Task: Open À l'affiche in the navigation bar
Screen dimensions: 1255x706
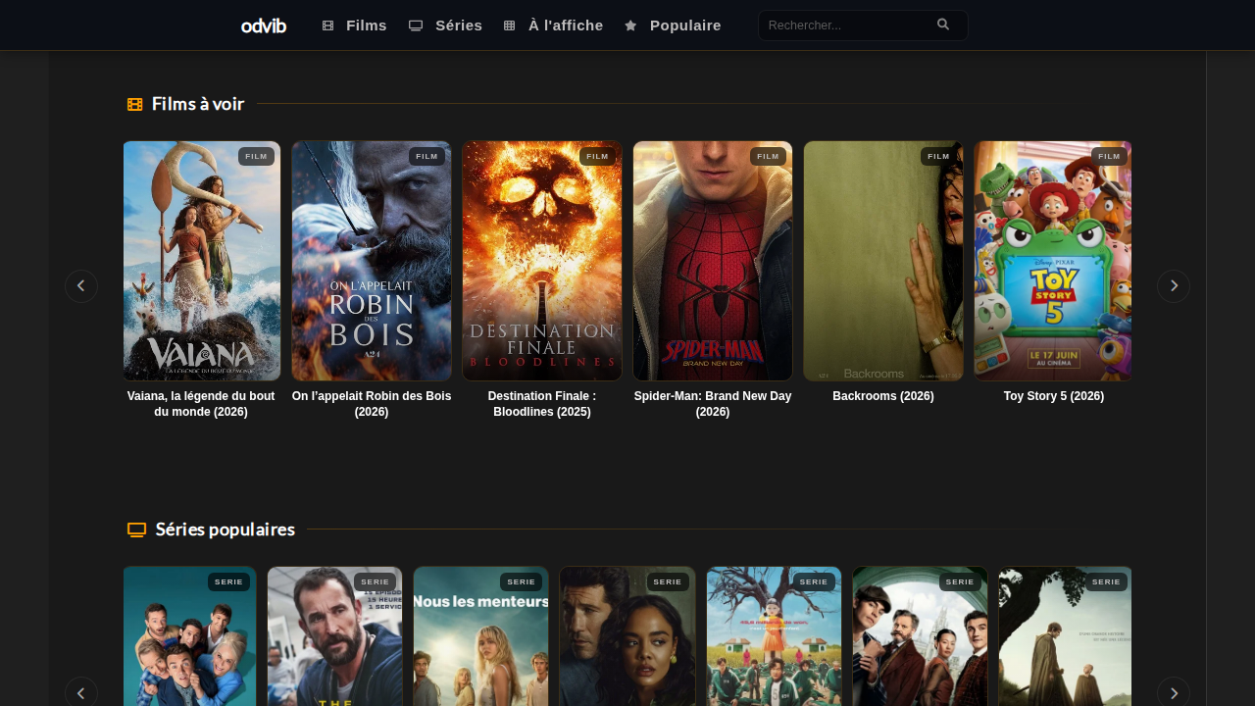Action: tap(554, 25)
